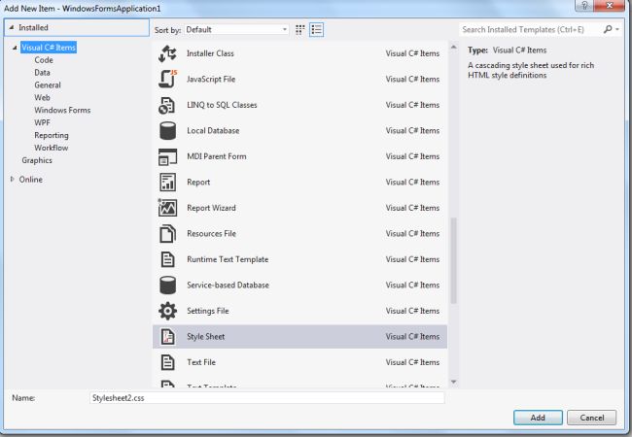Image resolution: width=632 pixels, height=437 pixels.
Task: Select the Style Sheet label
Action: [205, 337]
